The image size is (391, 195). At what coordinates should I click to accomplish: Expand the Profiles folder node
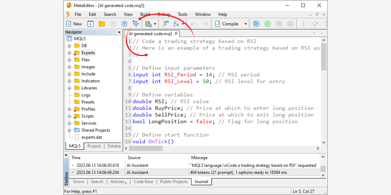coord(69,109)
